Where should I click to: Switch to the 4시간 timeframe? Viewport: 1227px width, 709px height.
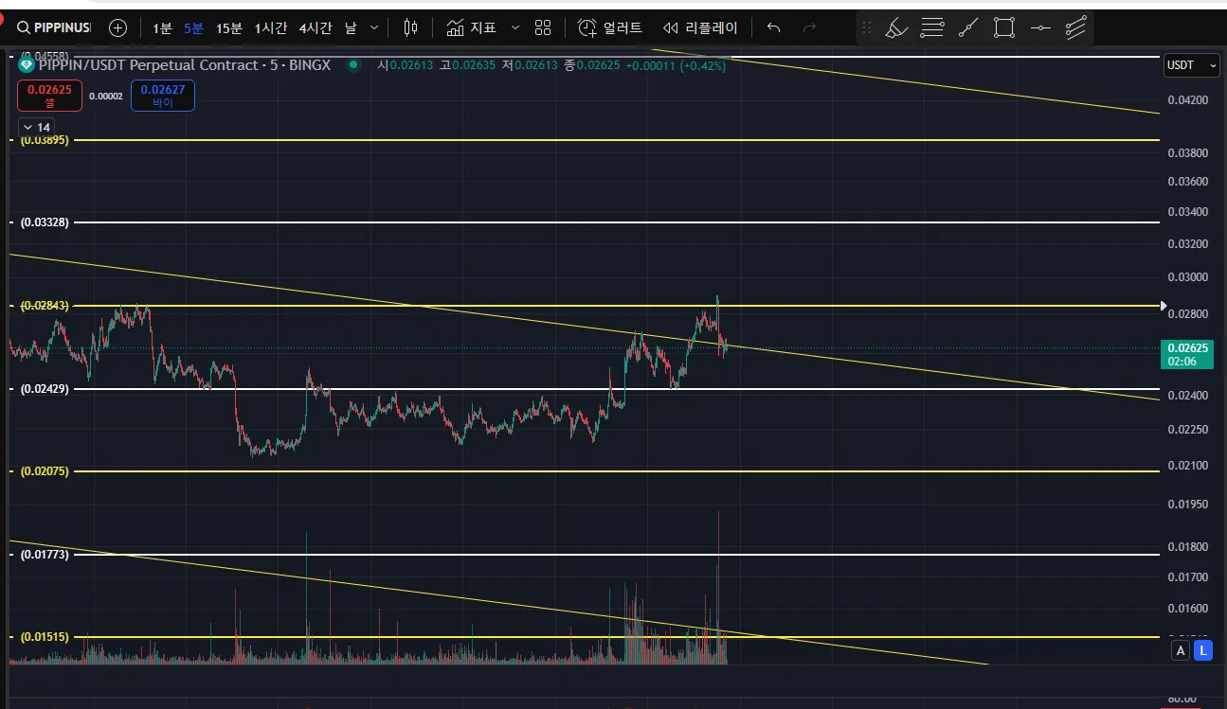coord(316,28)
